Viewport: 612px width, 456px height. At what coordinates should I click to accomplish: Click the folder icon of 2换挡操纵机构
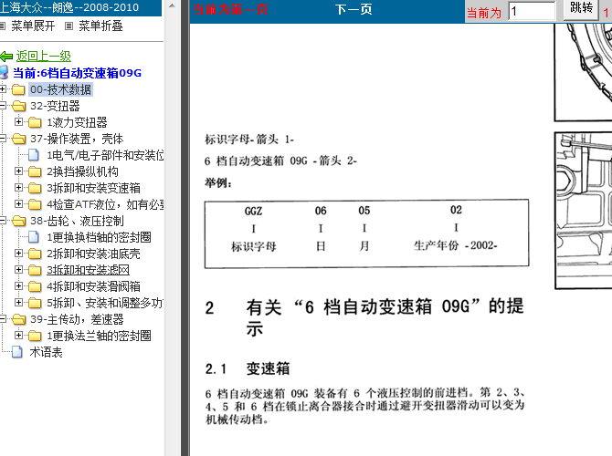[x=35, y=171]
